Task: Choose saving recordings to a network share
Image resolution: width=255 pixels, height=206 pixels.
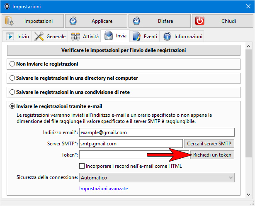Action: [12, 92]
